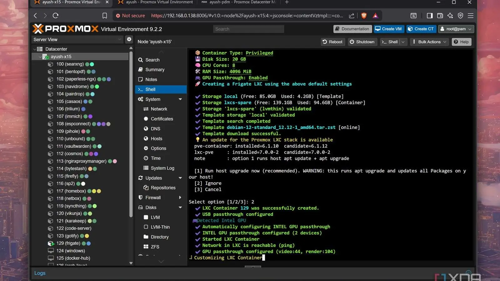Image resolution: width=500 pixels, height=281 pixels.
Task: Click the bookmark icon in address bar
Action: pos(105,16)
